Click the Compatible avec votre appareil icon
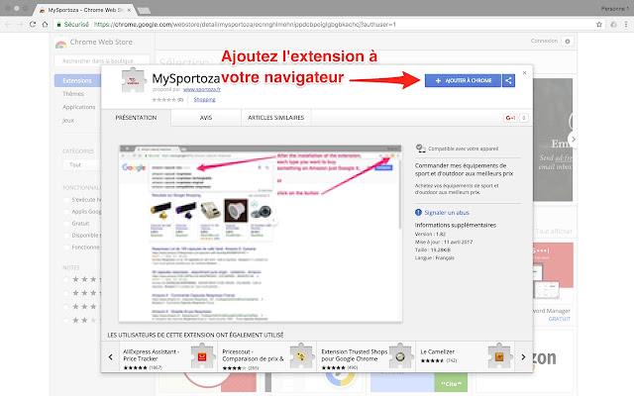634x396 pixels. [x=420, y=148]
